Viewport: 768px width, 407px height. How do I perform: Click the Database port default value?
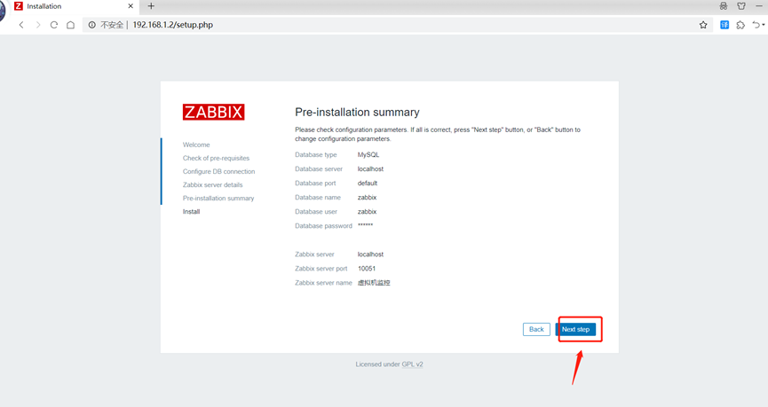[x=368, y=183]
